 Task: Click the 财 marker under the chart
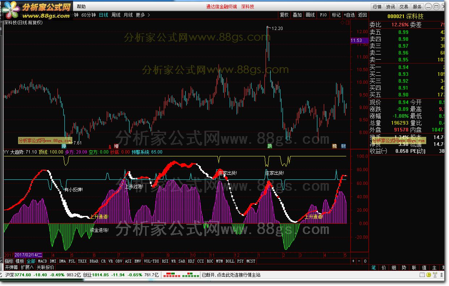344,146
